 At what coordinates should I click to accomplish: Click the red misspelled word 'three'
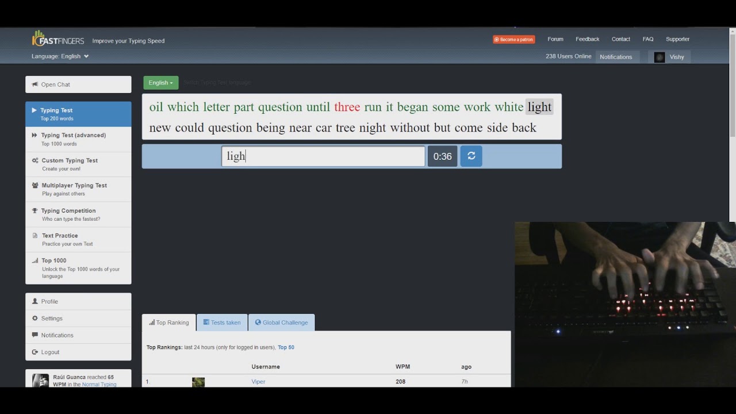tap(347, 107)
